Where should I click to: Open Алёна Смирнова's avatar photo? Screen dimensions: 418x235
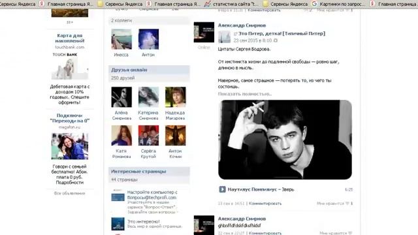point(121,97)
